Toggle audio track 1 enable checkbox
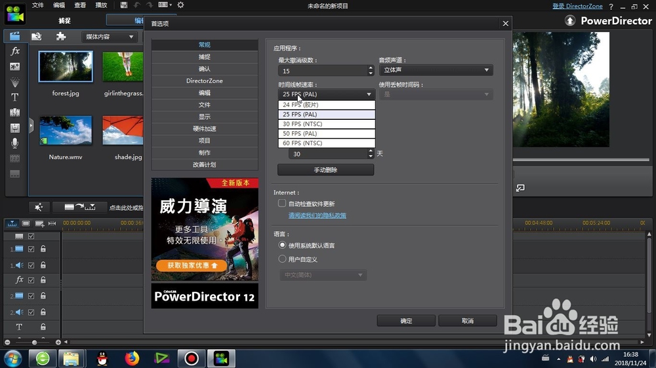656x368 pixels. point(31,265)
